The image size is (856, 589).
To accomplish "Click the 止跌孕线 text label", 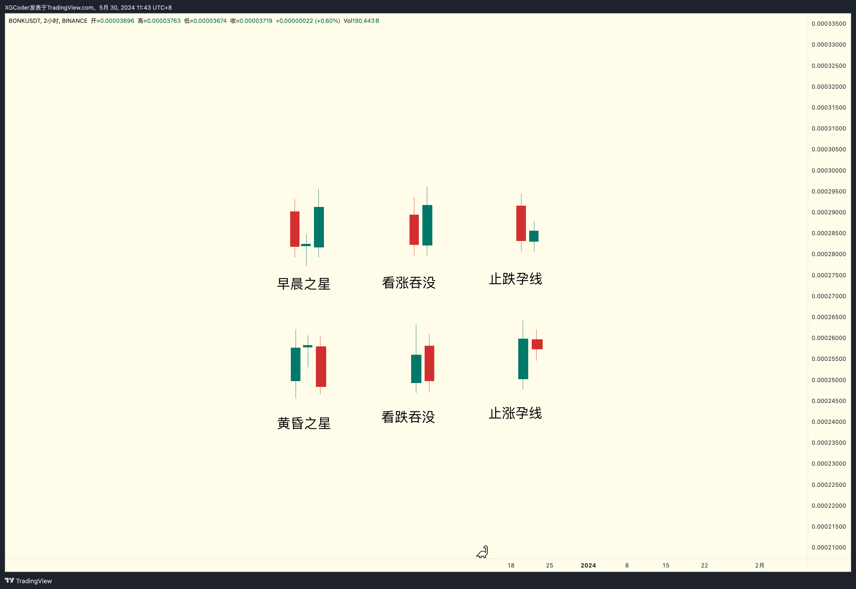I will click(515, 279).
